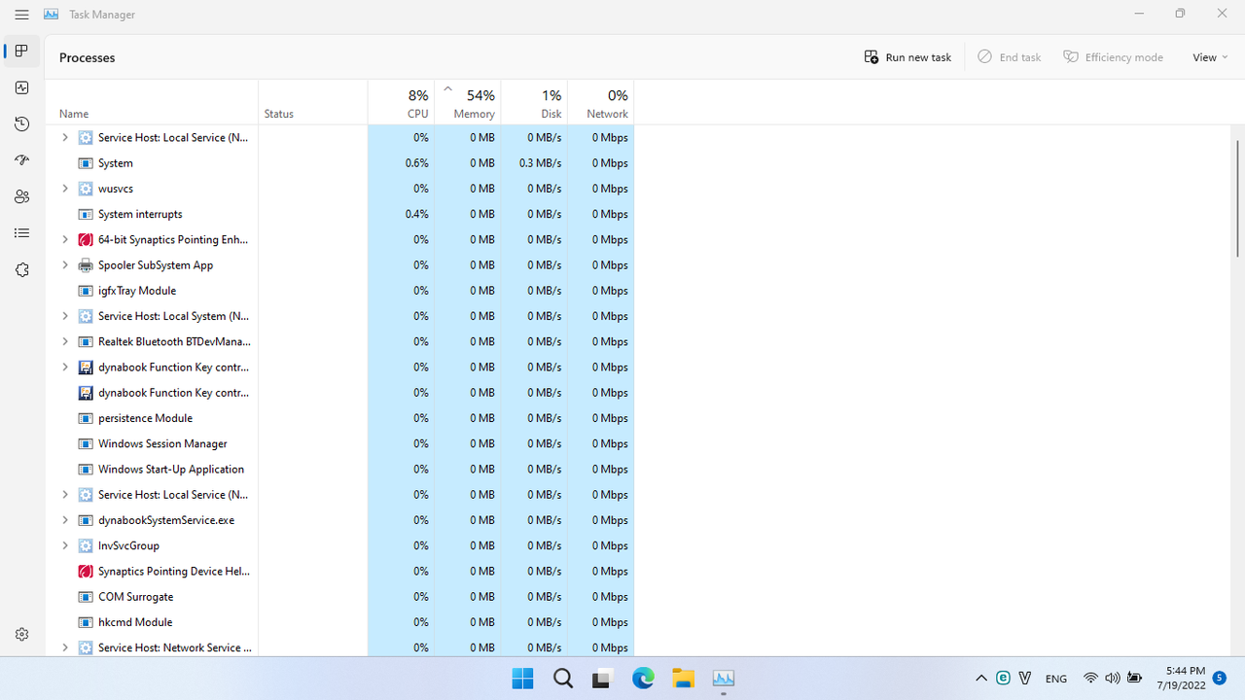Click the Efficiency mode button

pyautogui.click(x=1113, y=57)
